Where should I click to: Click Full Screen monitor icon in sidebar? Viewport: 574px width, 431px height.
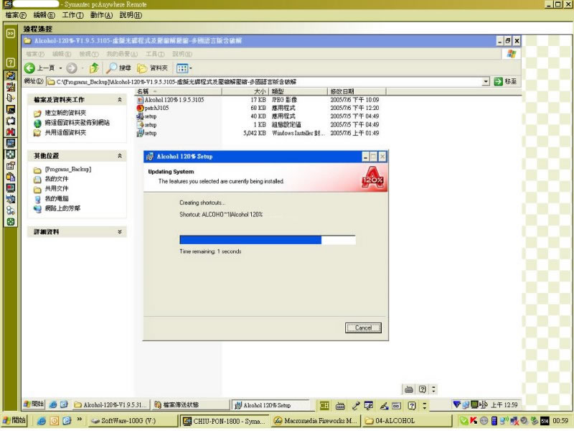10,143
